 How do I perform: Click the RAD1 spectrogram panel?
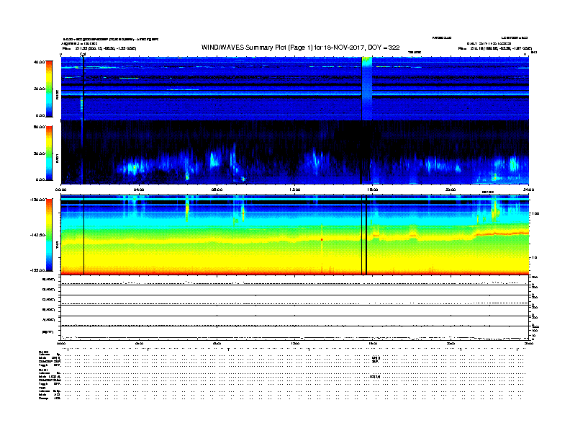(x=295, y=152)
